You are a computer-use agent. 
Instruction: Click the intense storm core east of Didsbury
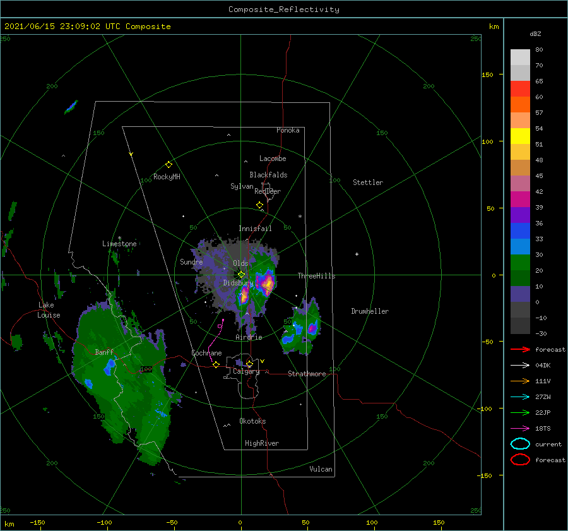click(267, 283)
